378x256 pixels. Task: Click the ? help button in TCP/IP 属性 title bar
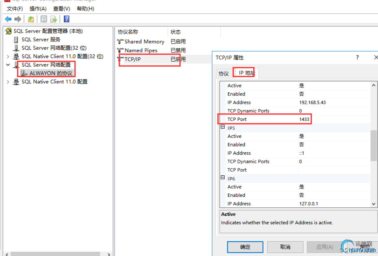pyautogui.click(x=357, y=57)
